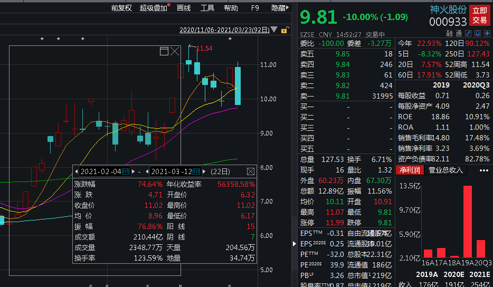Open 超级叠加 overlay menu

pyautogui.click(x=154, y=8)
